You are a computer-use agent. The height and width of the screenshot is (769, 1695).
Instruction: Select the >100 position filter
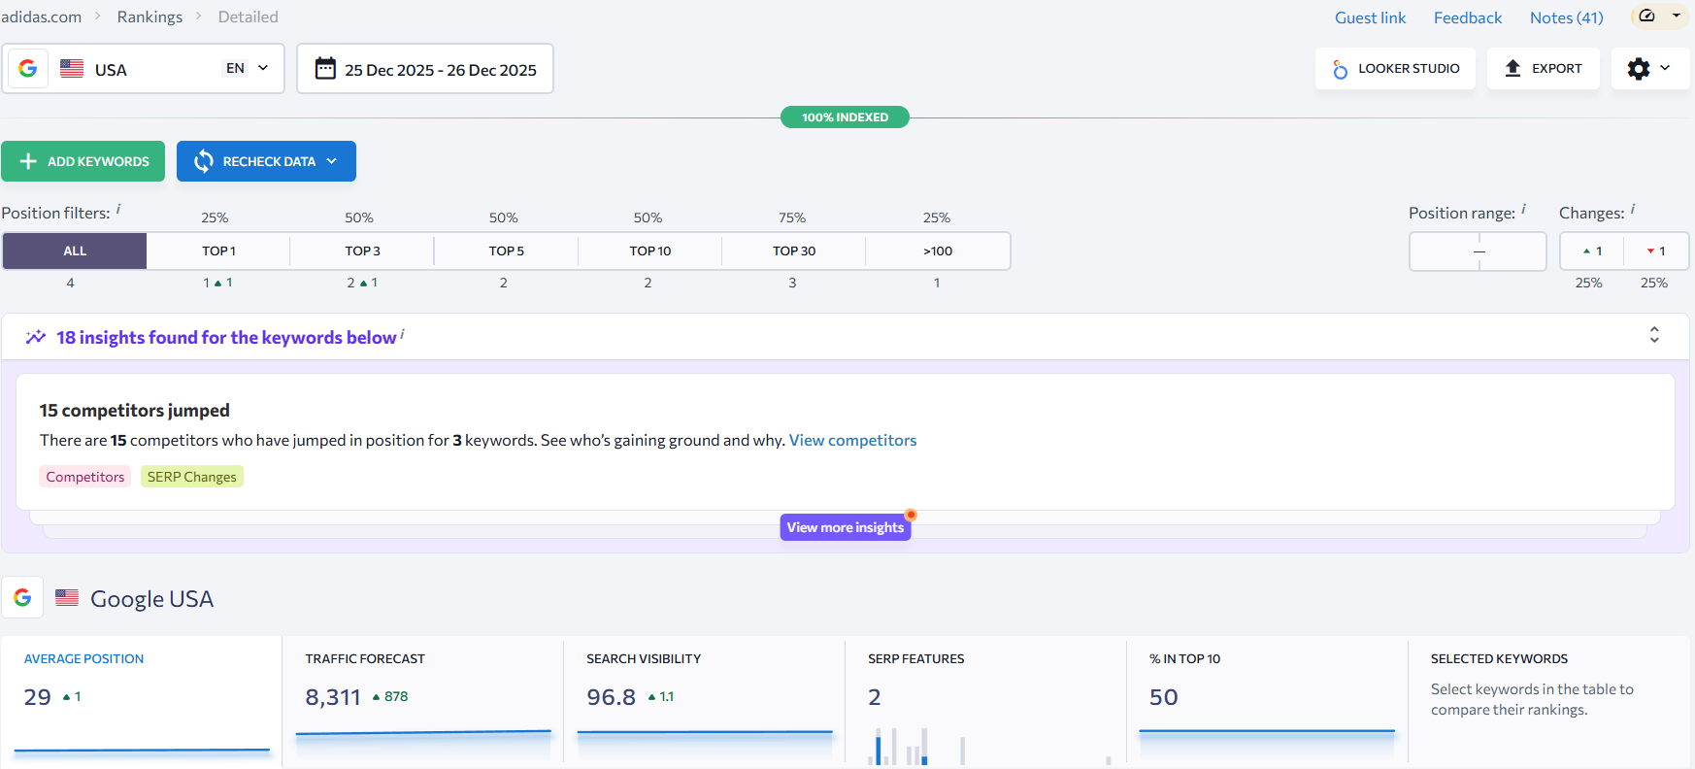(x=938, y=251)
